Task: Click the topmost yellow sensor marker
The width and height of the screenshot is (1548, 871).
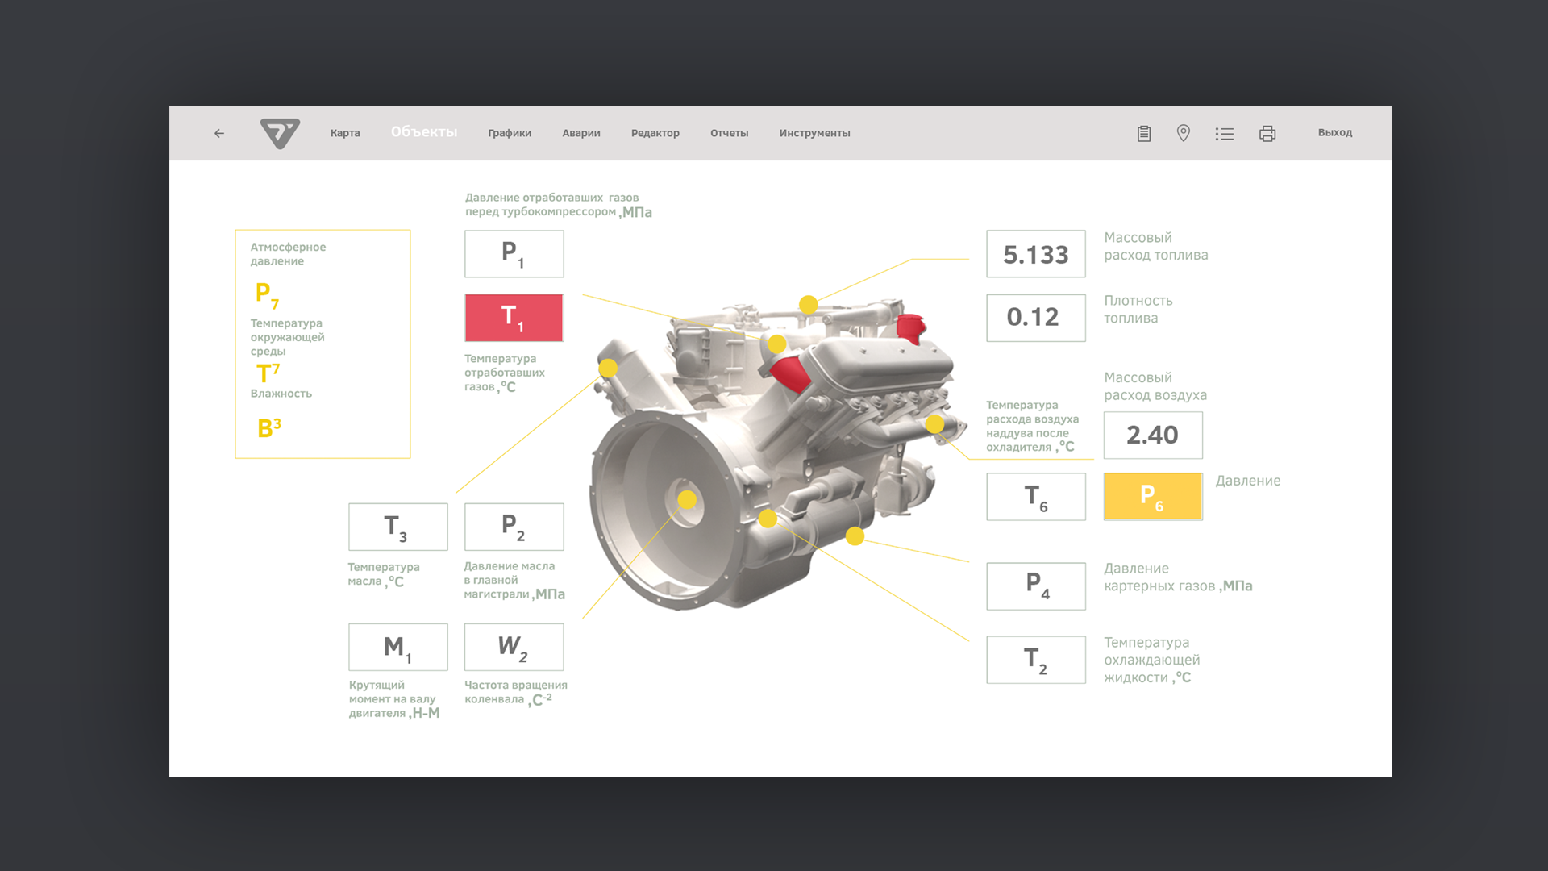Action: 808,304
